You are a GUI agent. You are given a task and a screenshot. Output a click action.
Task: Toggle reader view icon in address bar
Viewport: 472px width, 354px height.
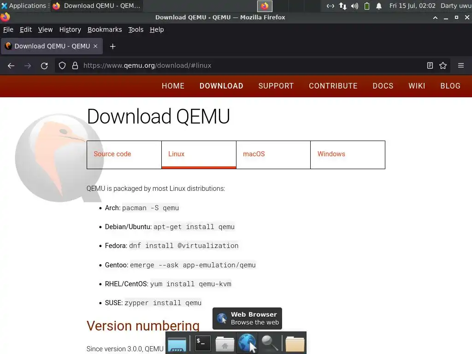click(430, 65)
